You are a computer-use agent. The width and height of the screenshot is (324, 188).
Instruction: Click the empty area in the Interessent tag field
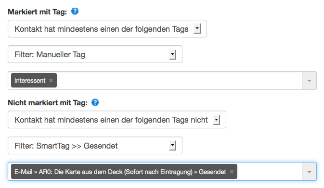pos(180,80)
